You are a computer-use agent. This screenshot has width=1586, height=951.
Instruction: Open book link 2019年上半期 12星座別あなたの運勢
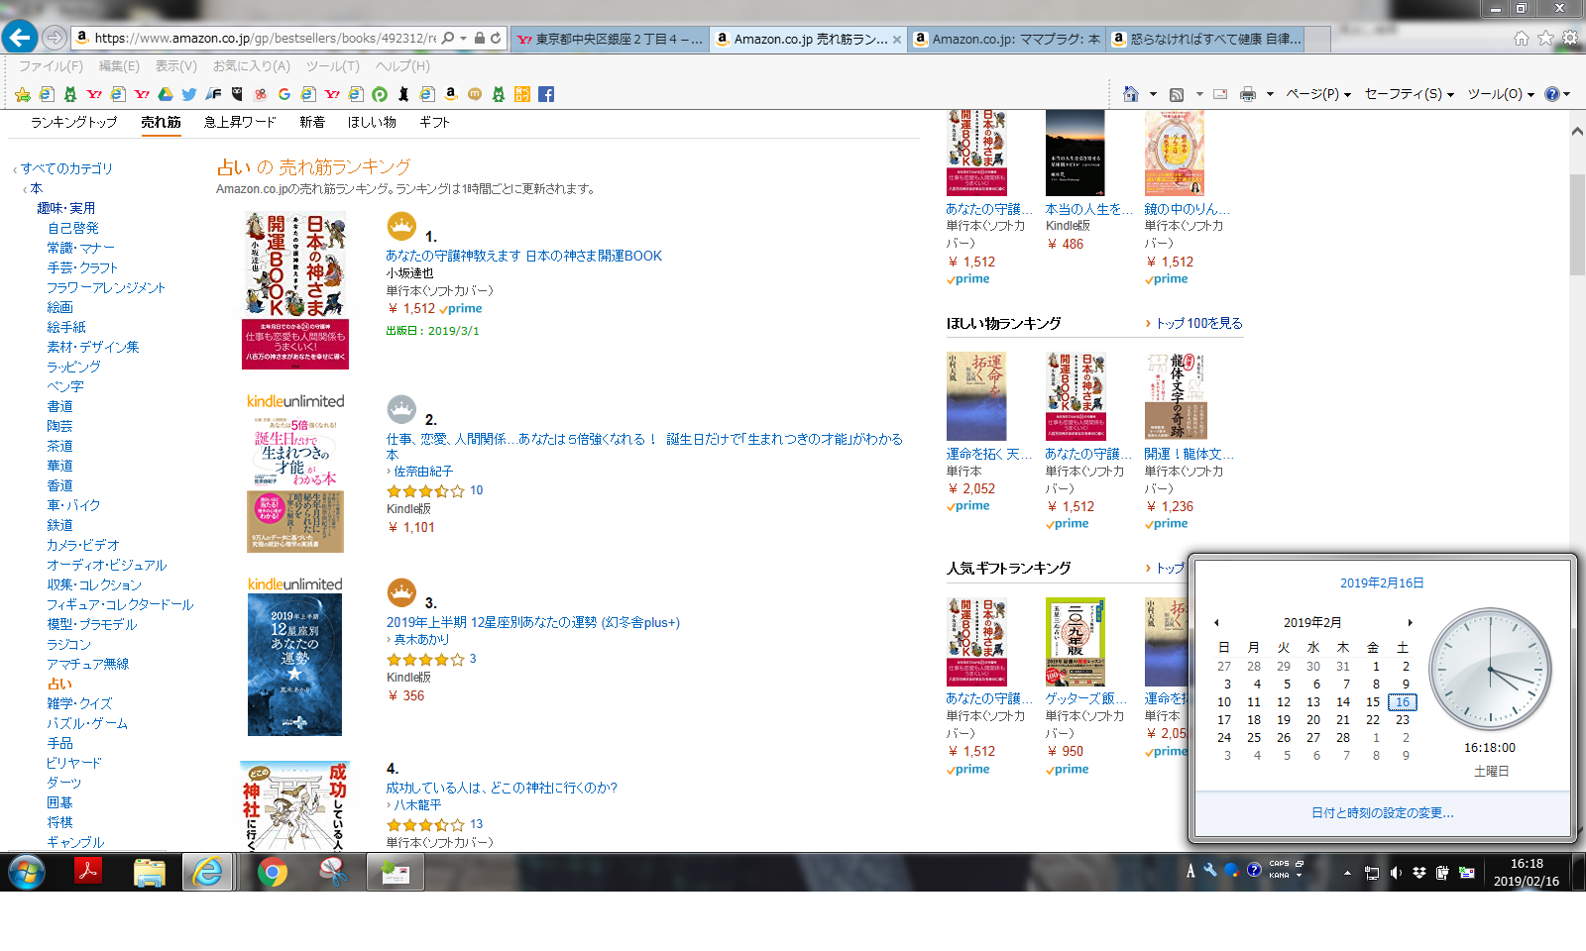[x=533, y=622]
